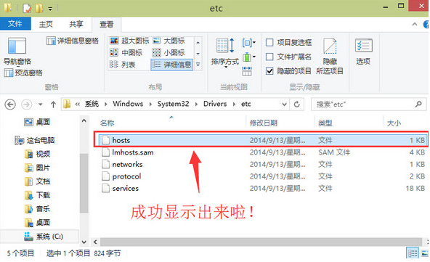Open 文档 folder in navigation pane
Image resolution: width=430 pixels, height=262 pixels.
[x=37, y=181]
